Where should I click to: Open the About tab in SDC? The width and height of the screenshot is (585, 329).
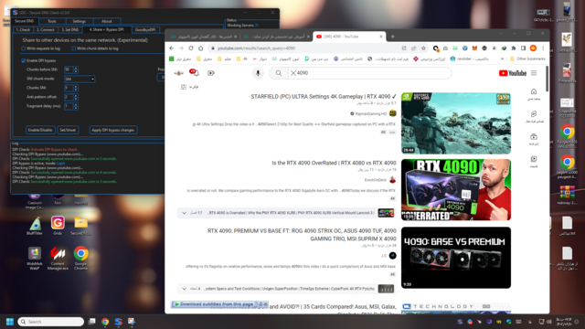[107, 21]
